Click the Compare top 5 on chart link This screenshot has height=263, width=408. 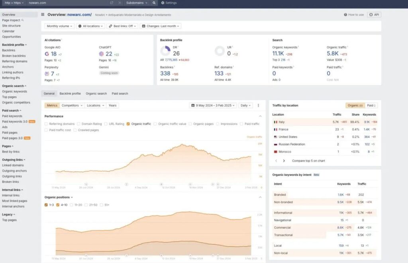[x=308, y=161]
